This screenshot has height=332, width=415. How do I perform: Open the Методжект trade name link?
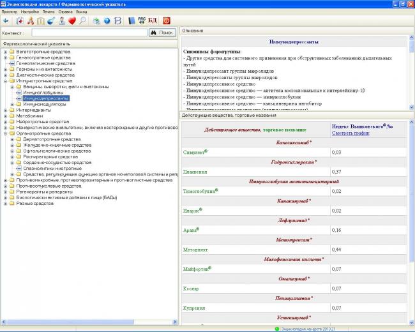tap(195, 250)
